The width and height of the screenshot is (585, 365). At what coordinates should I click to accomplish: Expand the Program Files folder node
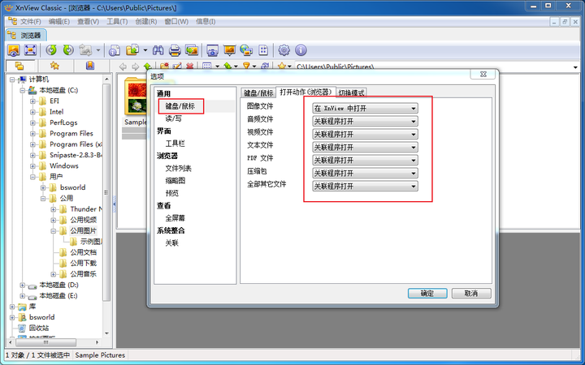coord(32,133)
